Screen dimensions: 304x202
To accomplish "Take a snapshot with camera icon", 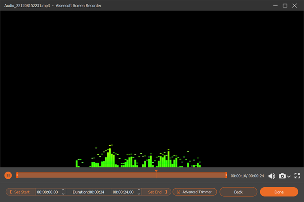I will (x=282, y=176).
